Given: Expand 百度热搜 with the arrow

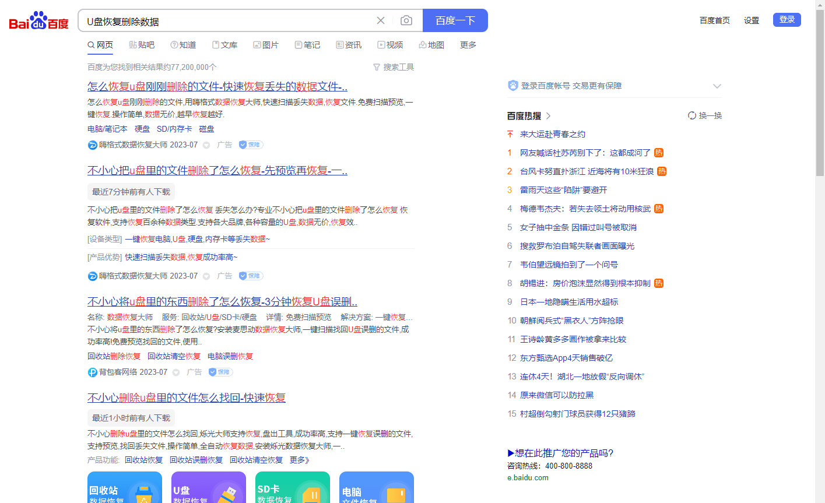Looking at the screenshot, I should [549, 116].
